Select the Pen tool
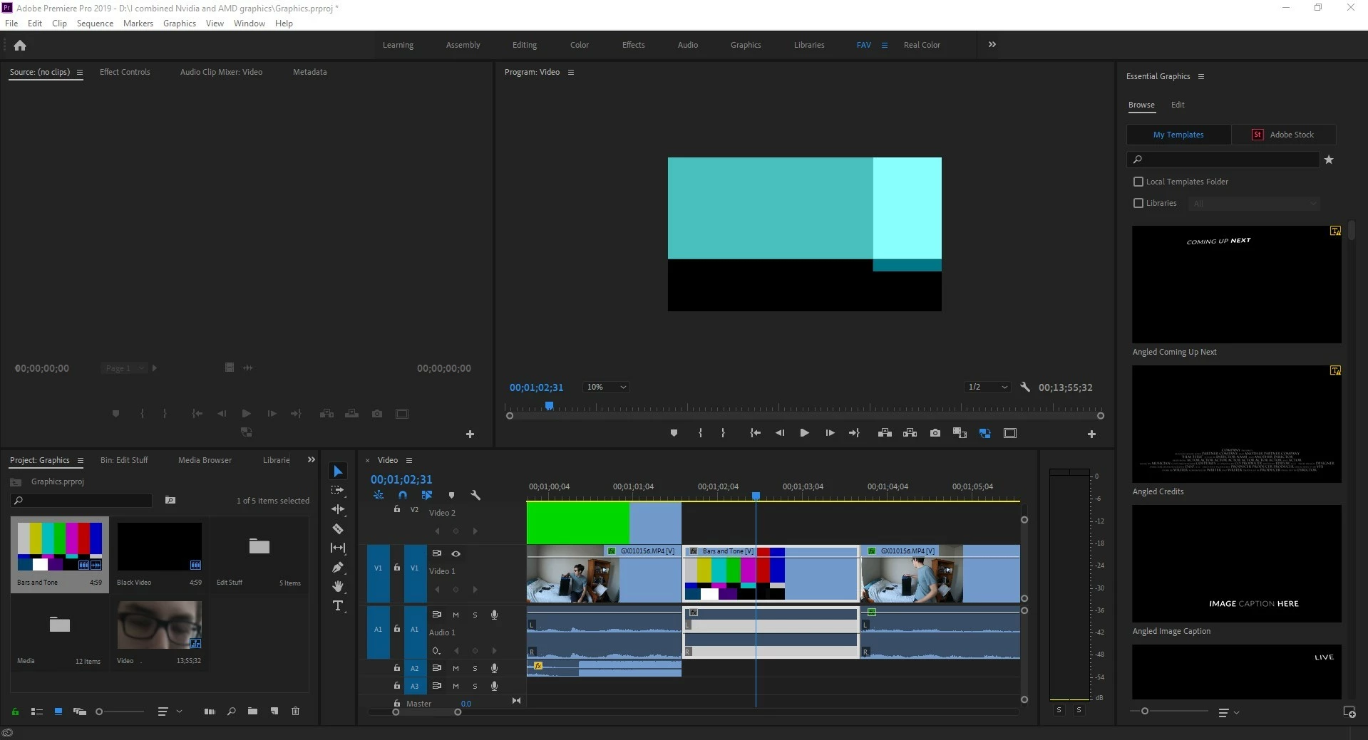1368x740 pixels. [338, 567]
